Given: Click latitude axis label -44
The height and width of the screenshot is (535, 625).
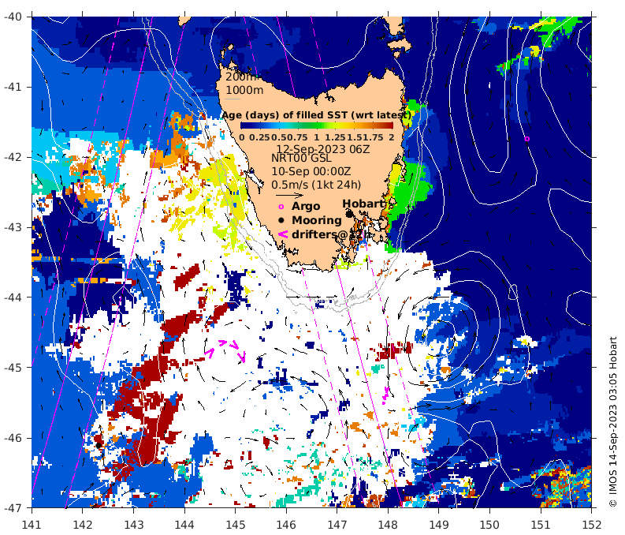Looking at the screenshot, I should coord(13,297).
